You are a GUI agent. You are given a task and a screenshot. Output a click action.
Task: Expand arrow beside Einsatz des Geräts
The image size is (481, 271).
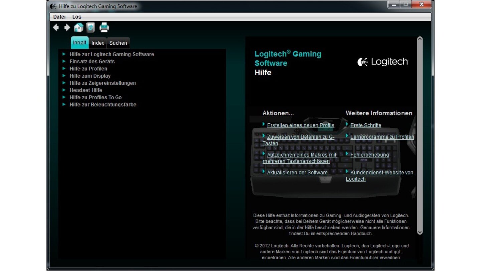tap(64, 61)
